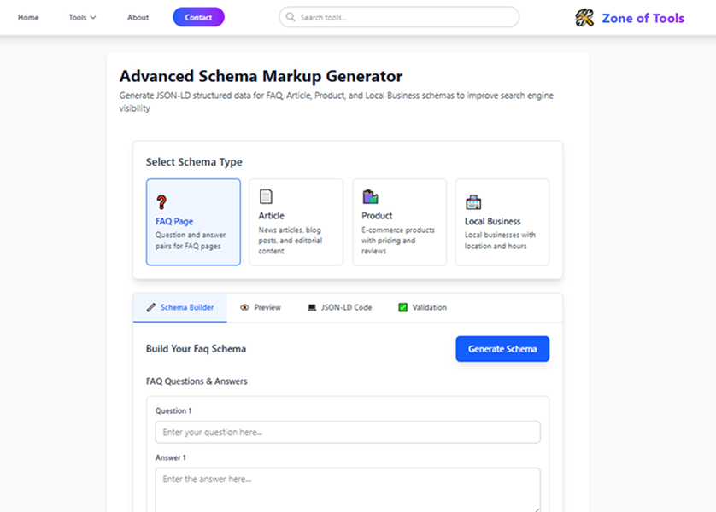Switch to the JSON-LD Code tab
The width and height of the screenshot is (716, 512).
point(346,307)
